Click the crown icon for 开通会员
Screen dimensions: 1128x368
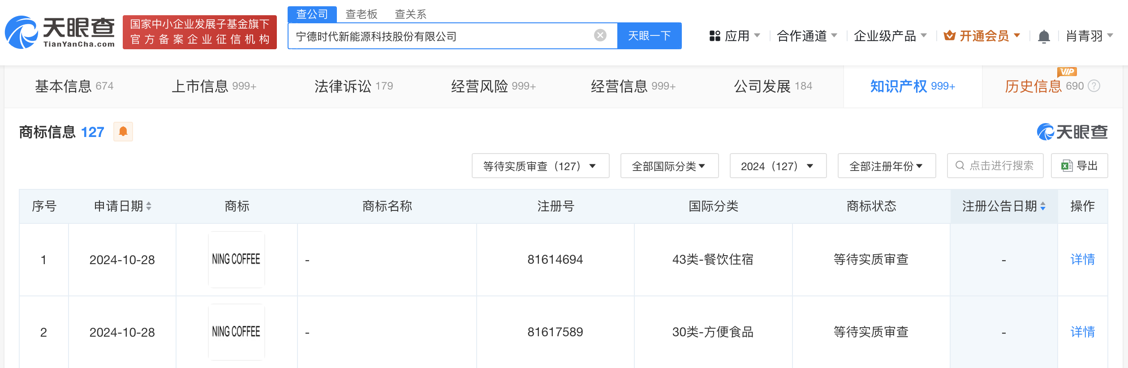949,35
